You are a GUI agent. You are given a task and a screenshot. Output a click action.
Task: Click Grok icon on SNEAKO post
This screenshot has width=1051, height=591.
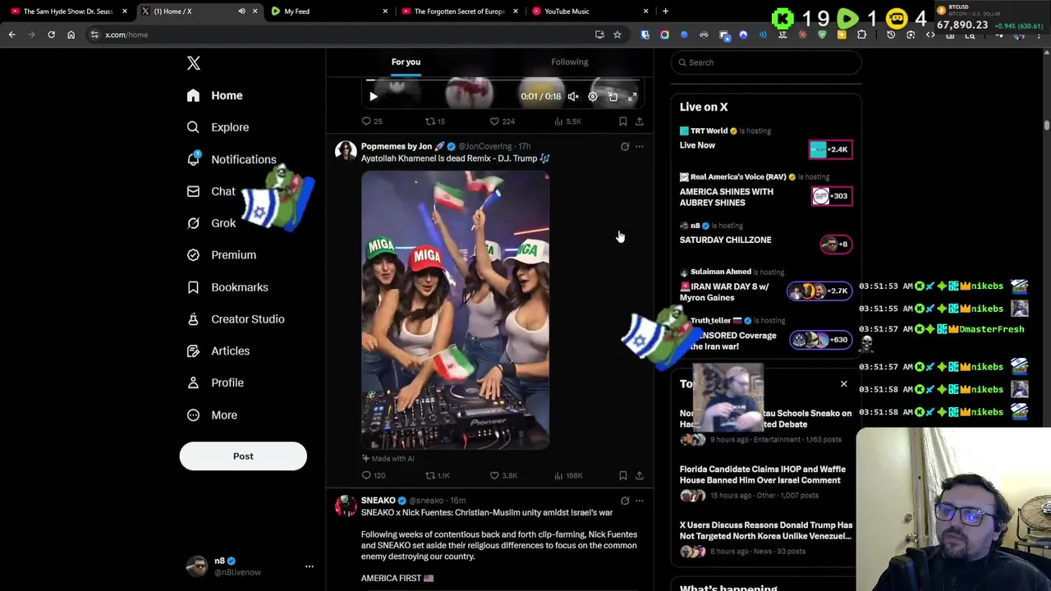coord(625,501)
